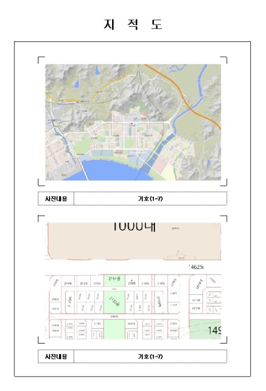Click the 1472대 parcel label
Viewport: 266px width, 391px height.
coord(196,308)
